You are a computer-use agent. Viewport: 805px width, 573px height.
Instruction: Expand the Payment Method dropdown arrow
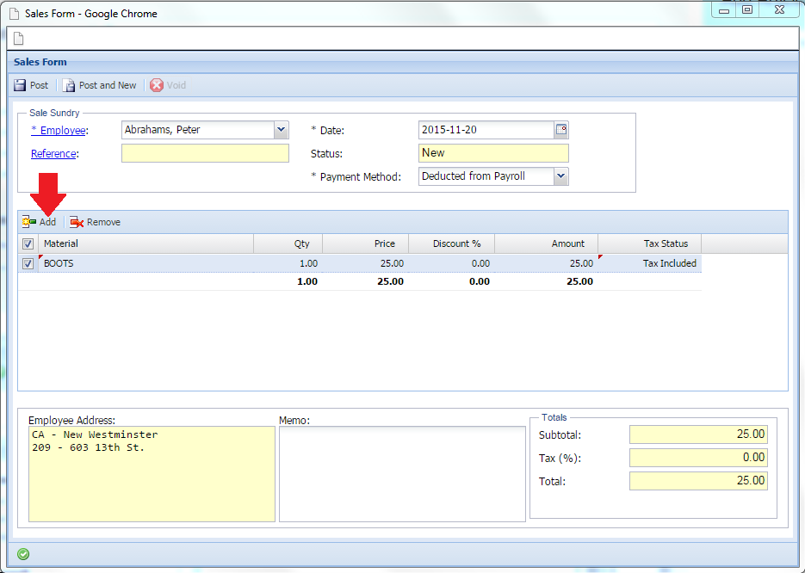(x=561, y=176)
